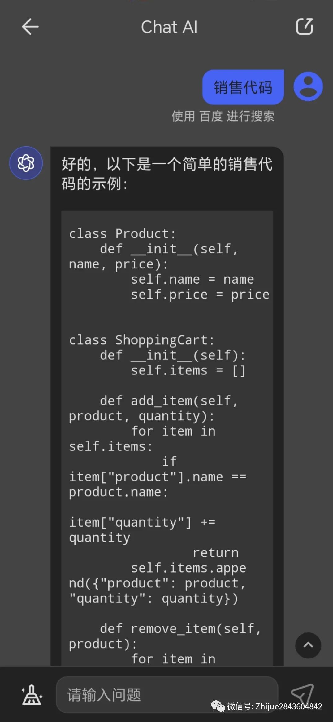Clear chat with the broom icon
Viewport: 333px width, 722px height.
point(32,695)
